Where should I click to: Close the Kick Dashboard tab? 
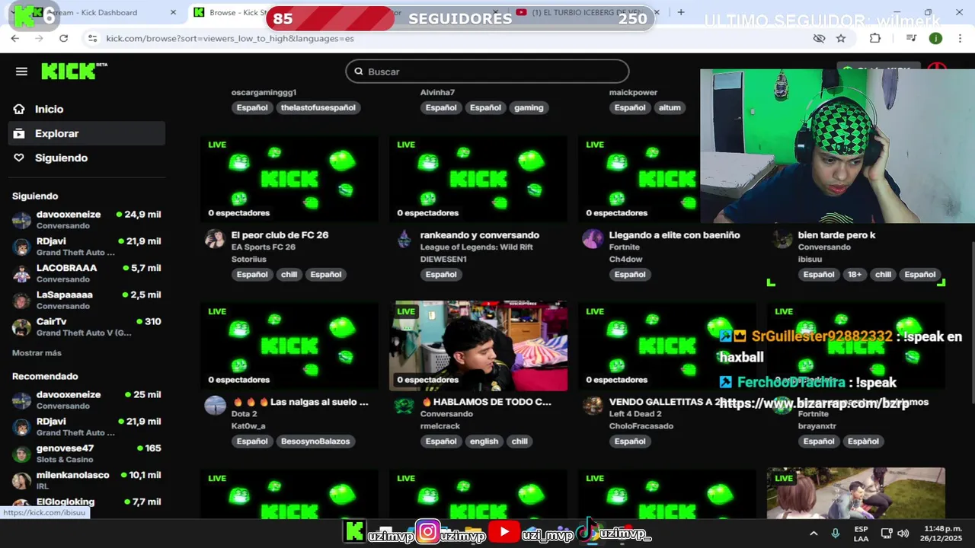tap(173, 12)
